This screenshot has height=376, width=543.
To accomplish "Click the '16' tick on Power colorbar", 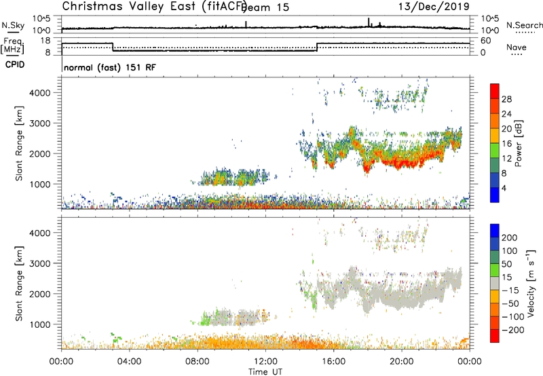I will [x=506, y=144].
